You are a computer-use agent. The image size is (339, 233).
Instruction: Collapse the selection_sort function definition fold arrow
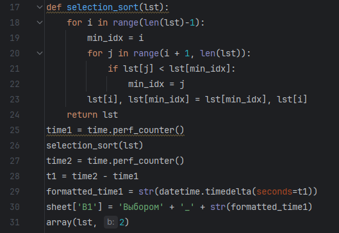pos(40,7)
